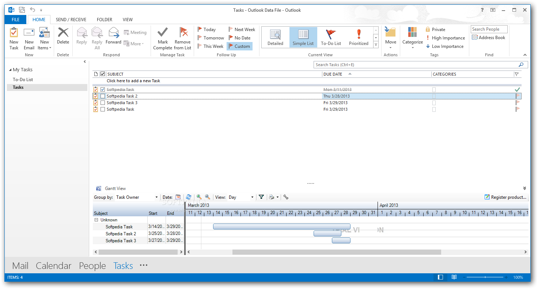Click Register product link
This screenshot has width=538, height=289.
coord(505,197)
